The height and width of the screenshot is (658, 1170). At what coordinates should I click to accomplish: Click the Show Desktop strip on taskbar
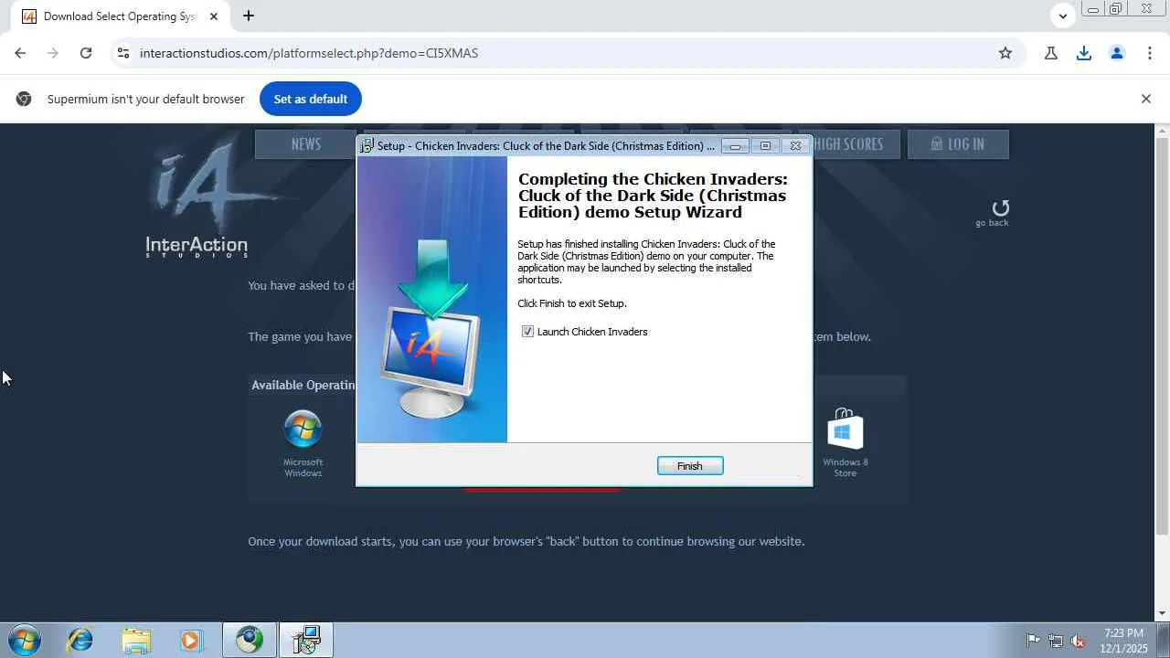[x=1163, y=640]
